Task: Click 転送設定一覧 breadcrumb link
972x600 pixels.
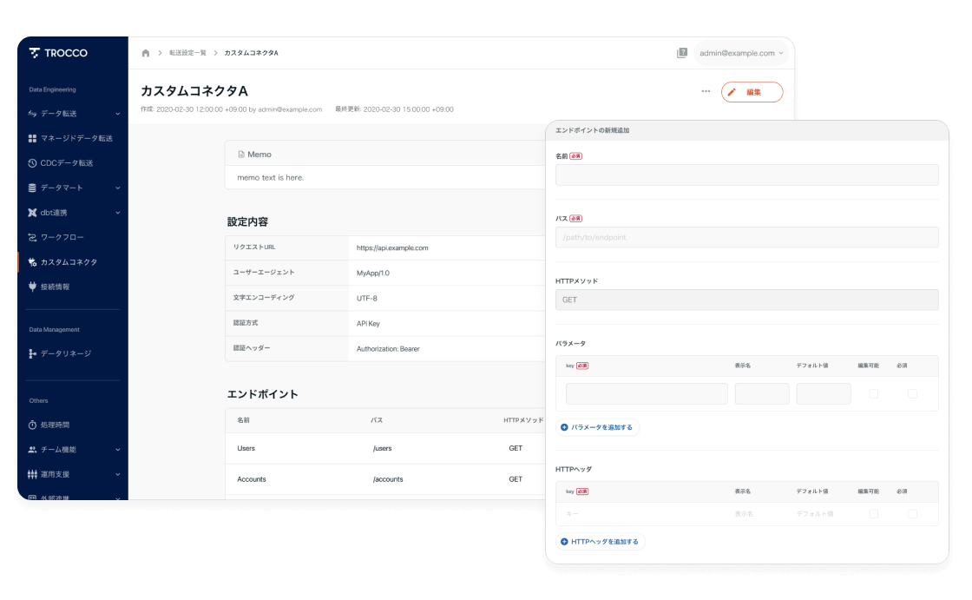Action: coord(187,53)
